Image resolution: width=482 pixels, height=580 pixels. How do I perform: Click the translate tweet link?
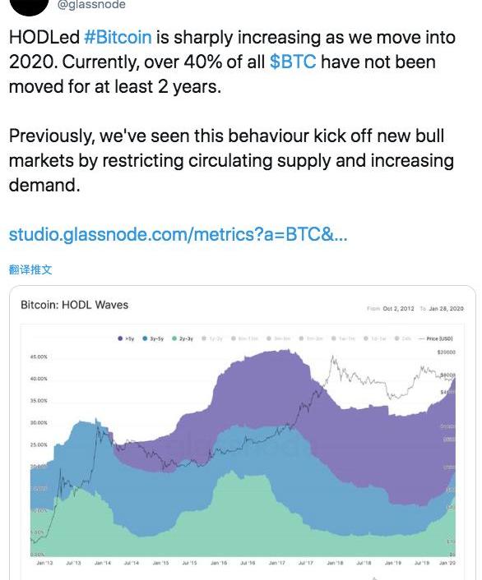30,269
